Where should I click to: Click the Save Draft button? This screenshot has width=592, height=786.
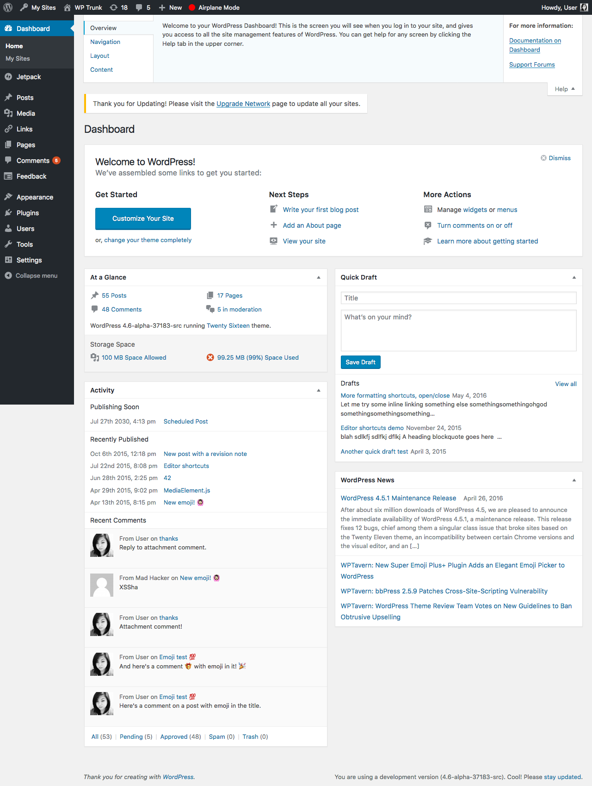(360, 362)
